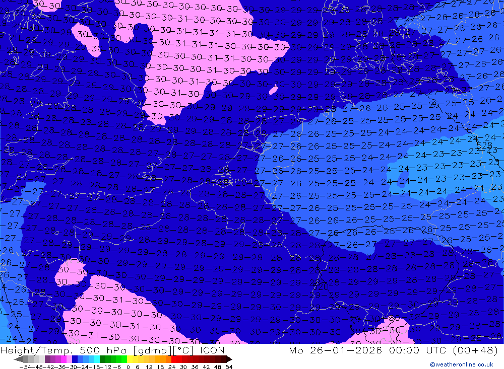504x369 pixels.
Task: Click the '0' legend scale value
Action: tap(128, 367)
